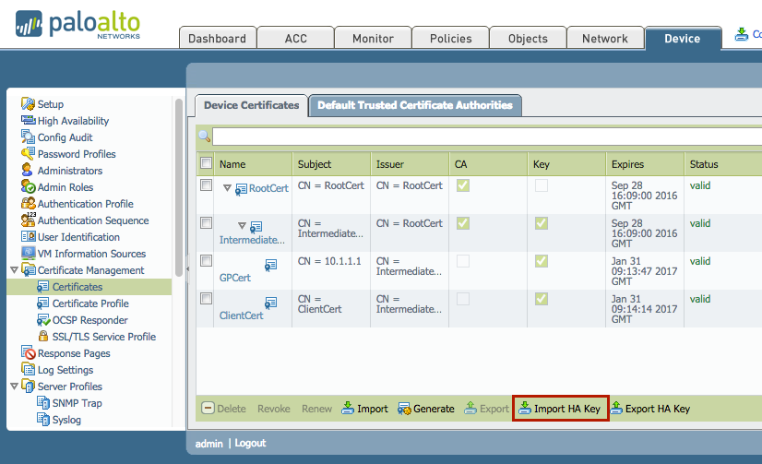Click the Server Profiles folder icon
The height and width of the screenshot is (464, 762).
coord(29,386)
